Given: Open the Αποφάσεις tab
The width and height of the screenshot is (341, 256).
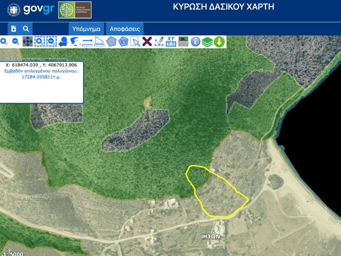Looking at the screenshot, I should [x=125, y=29].
